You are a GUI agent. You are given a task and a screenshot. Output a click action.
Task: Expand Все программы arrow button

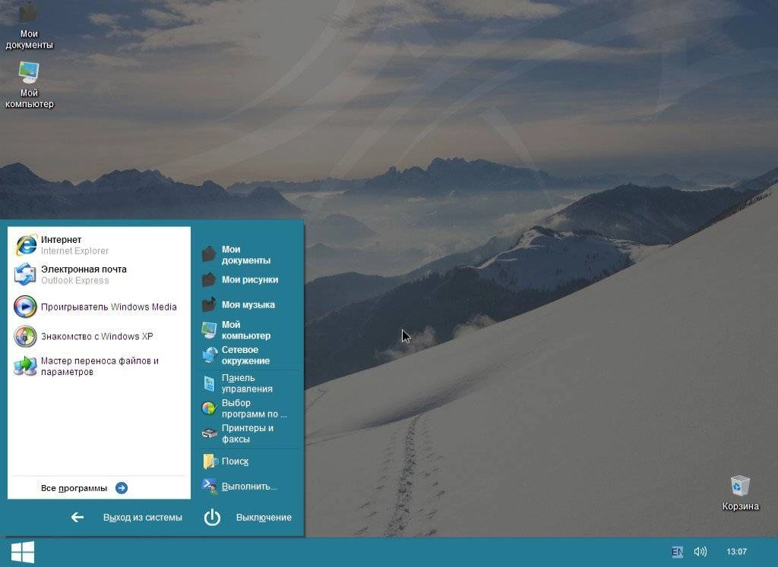click(121, 488)
